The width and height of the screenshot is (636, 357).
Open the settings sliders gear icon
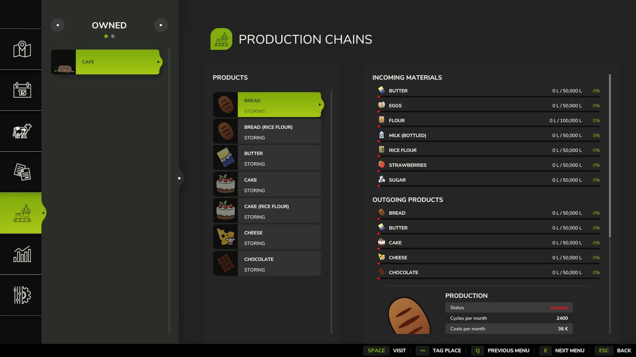pyautogui.click(x=22, y=295)
